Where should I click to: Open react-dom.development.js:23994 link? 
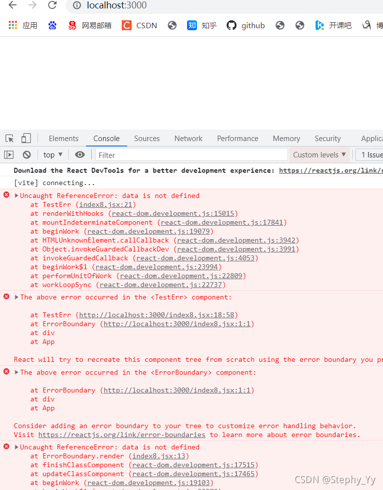pos(156,267)
